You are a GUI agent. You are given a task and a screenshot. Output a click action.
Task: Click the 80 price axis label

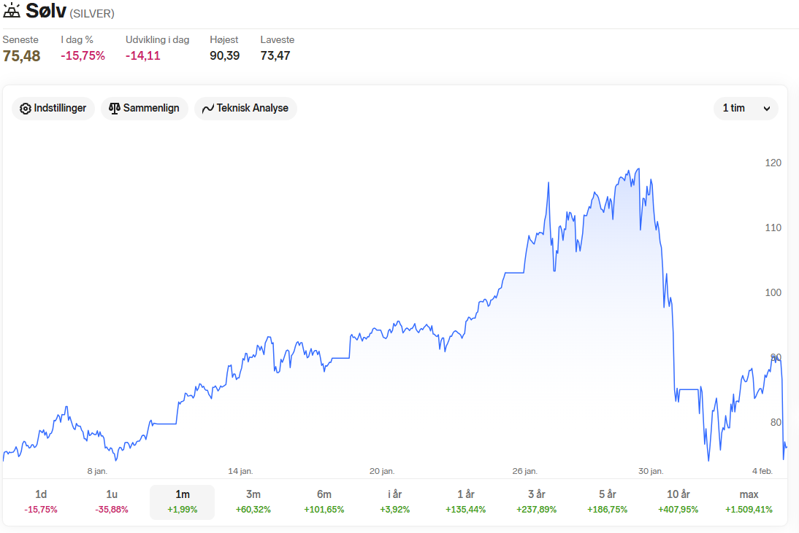(776, 422)
